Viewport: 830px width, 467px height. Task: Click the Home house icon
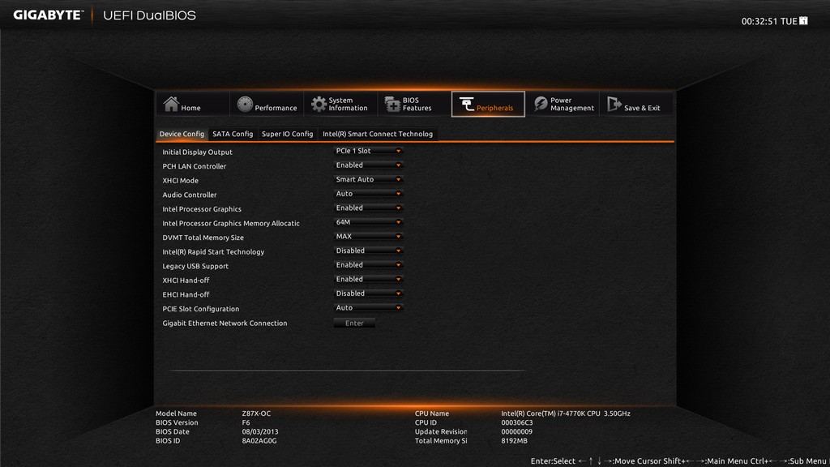171,104
